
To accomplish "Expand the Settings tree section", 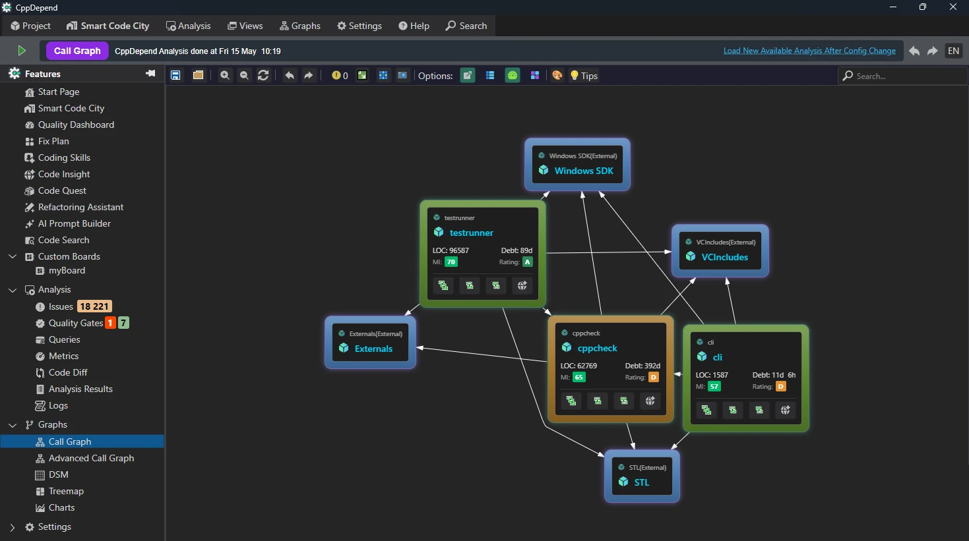I will [13, 527].
